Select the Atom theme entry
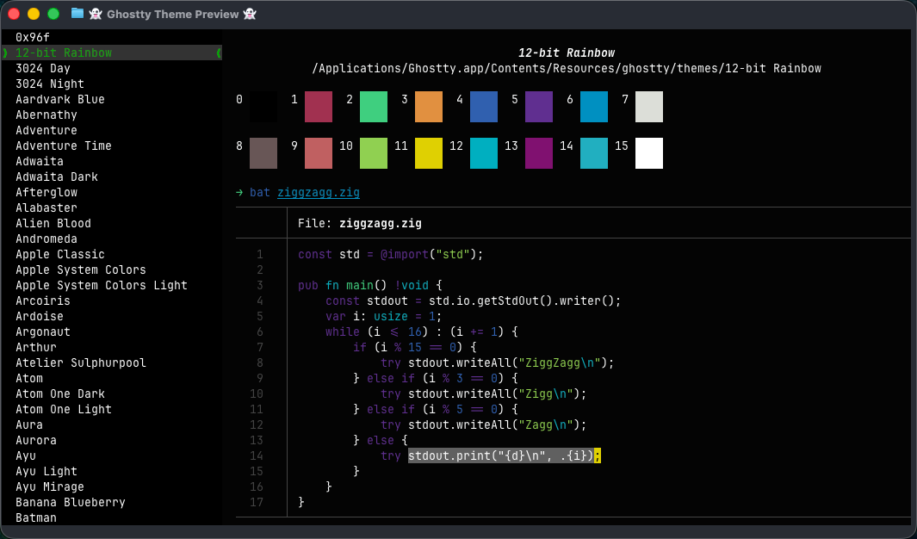 pyautogui.click(x=29, y=378)
